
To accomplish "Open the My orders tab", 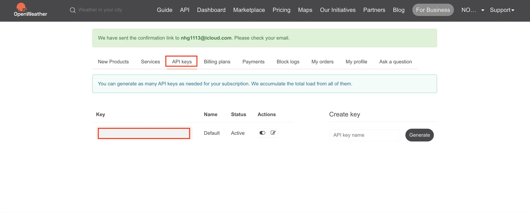I will 322,62.
